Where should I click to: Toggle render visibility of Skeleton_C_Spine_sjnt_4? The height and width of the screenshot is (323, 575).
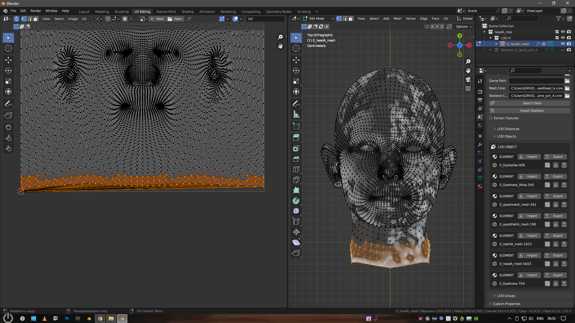pos(569,50)
